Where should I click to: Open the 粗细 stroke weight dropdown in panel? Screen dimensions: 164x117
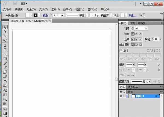point(147,28)
